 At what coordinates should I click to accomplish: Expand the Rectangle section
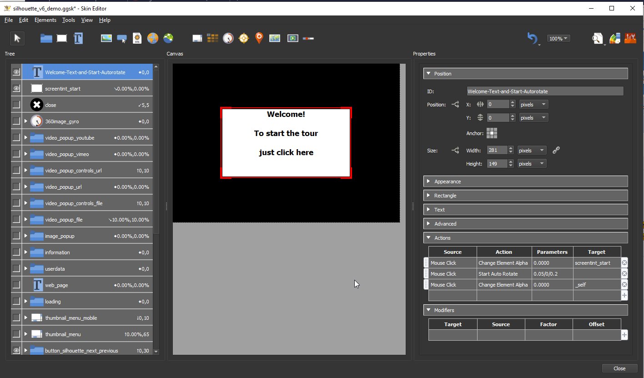(525, 196)
